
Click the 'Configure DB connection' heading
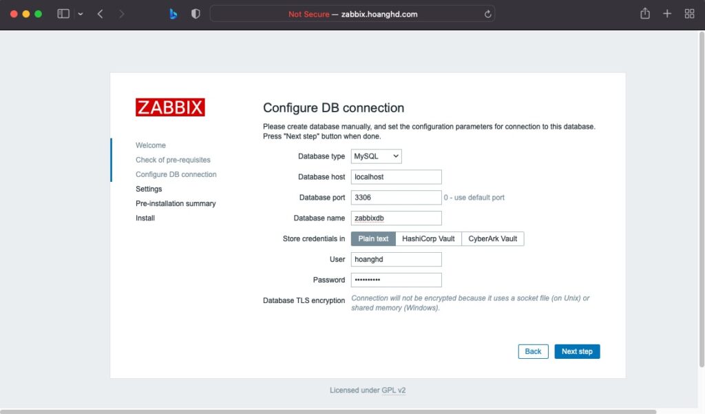pyautogui.click(x=334, y=108)
